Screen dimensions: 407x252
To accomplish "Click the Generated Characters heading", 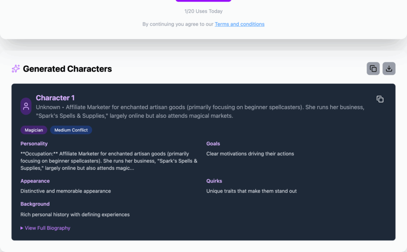I will pyautogui.click(x=67, y=69).
